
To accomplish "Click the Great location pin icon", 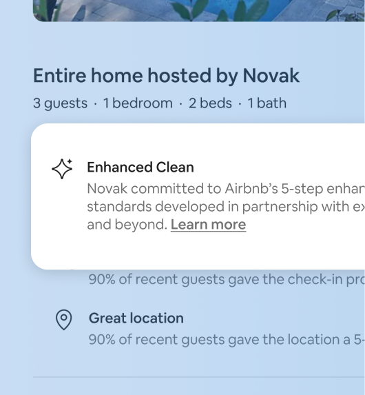I will tap(63, 320).
